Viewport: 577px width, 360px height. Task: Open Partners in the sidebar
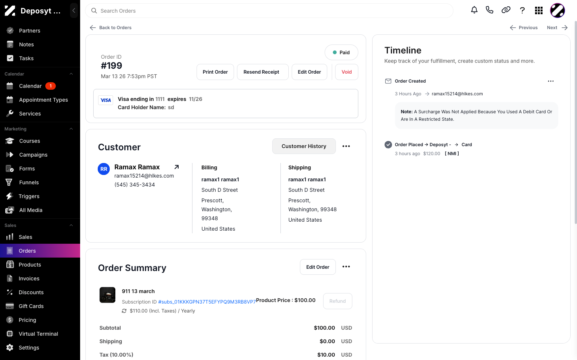pyautogui.click(x=40, y=31)
